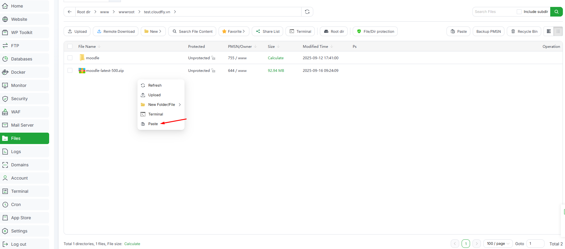Enable the Include subdir checkbox
The image size is (565, 249).
coord(519,12)
